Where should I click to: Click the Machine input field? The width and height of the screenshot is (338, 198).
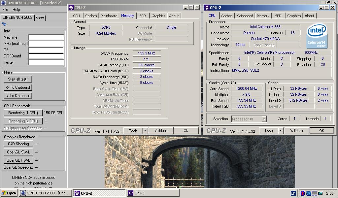[x=46, y=37]
